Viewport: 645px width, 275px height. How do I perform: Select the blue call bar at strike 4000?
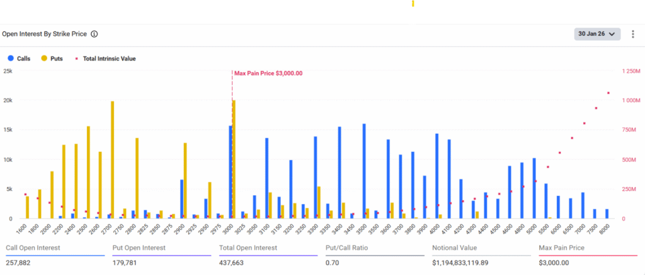(437, 176)
